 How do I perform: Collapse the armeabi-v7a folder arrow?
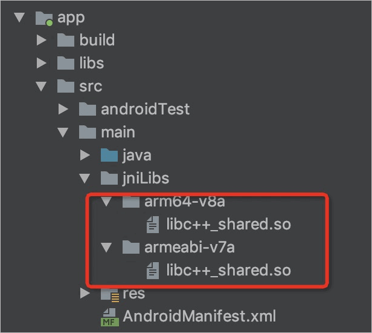(x=106, y=248)
